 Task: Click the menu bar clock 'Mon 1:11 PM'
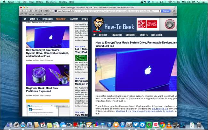click(x=188, y=2)
